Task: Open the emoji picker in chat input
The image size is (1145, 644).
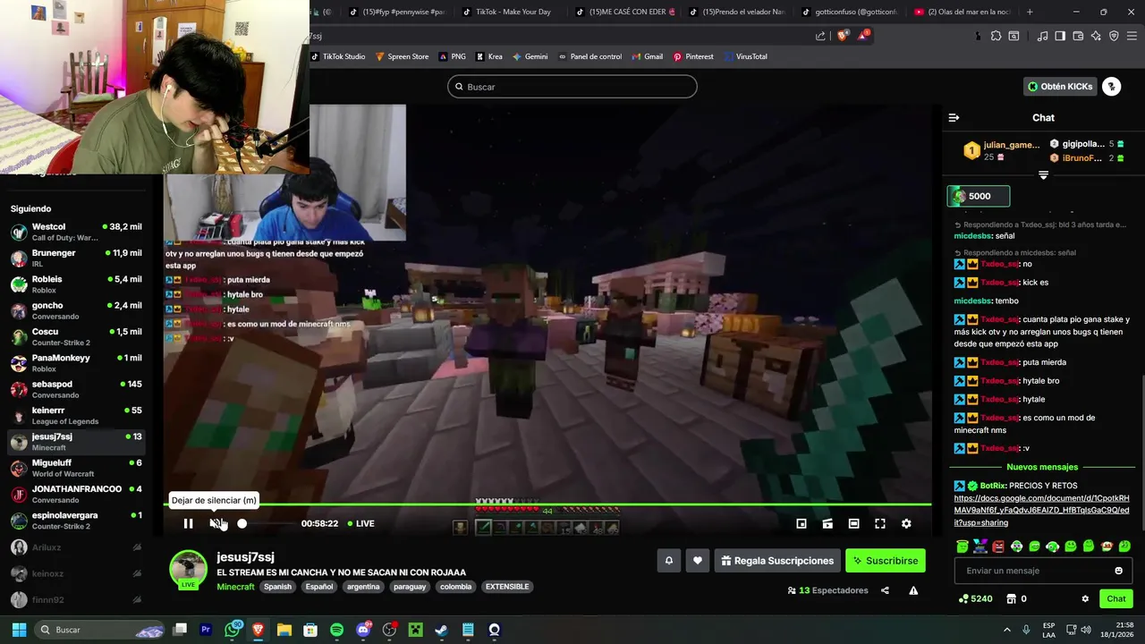Action: tap(1118, 571)
